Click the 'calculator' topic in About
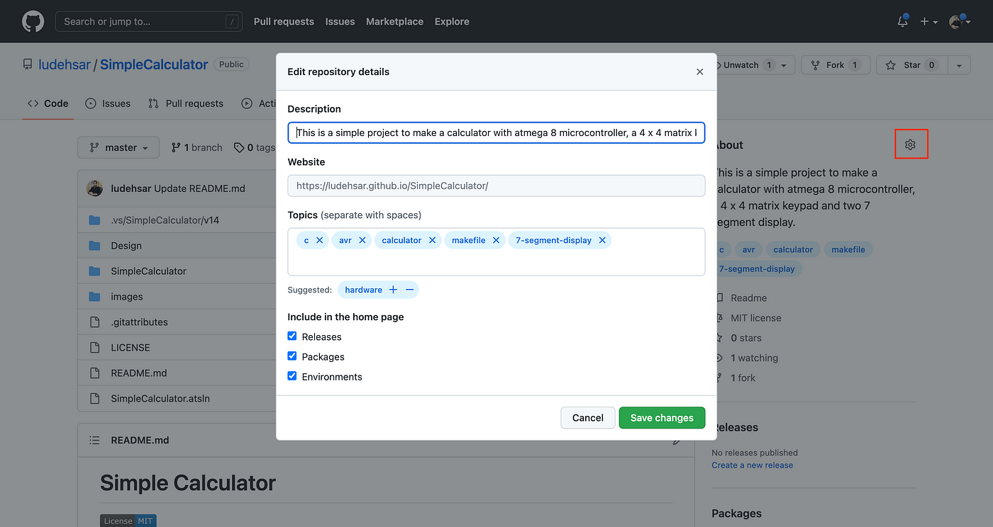993x527 pixels. pyautogui.click(x=793, y=249)
